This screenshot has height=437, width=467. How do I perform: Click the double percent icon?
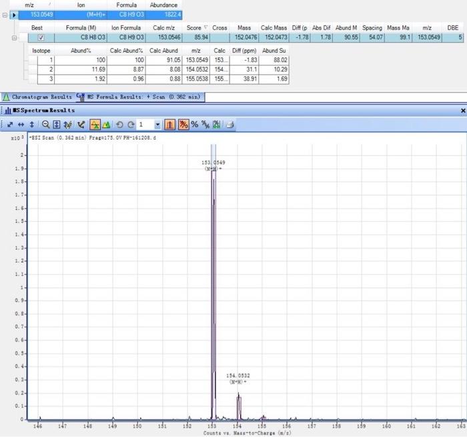tap(205, 125)
